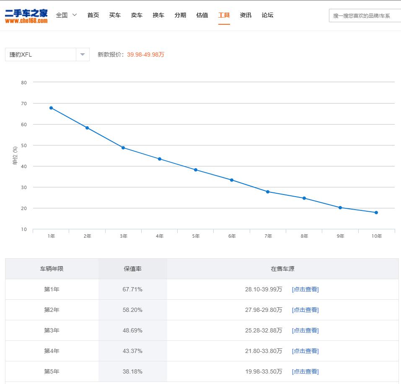Viewport: 401px width, 384px height.
Task: Open the 资讯 menu item
Action: click(245, 15)
